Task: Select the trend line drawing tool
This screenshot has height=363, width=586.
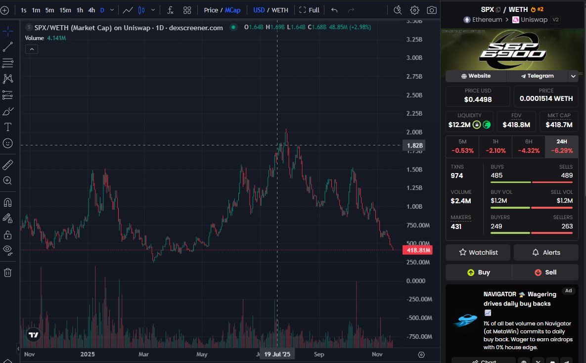Action: click(7, 47)
